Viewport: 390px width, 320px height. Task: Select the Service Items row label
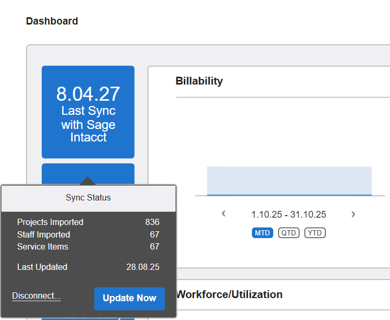43,247
